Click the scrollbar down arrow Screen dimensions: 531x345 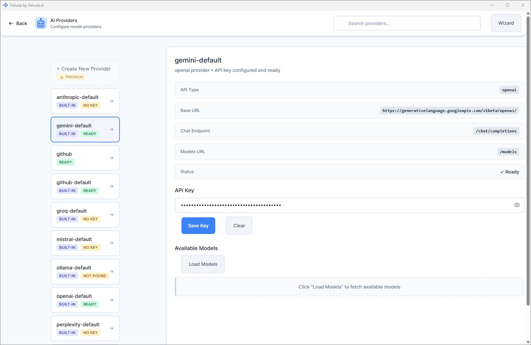tap(528, 342)
